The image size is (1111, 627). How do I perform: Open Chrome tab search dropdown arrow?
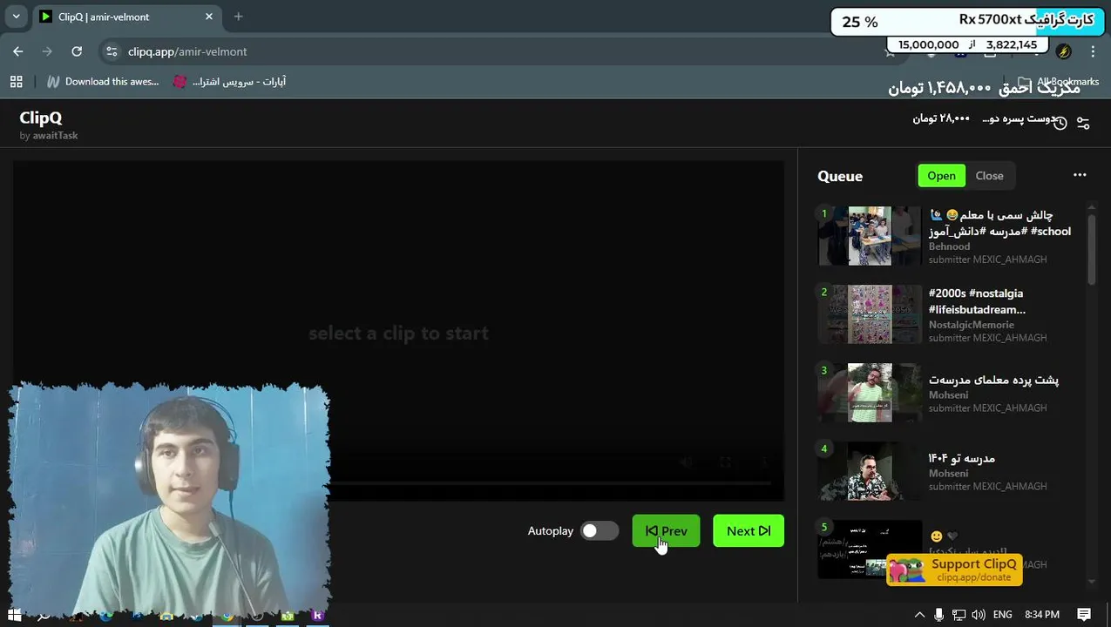(x=16, y=17)
